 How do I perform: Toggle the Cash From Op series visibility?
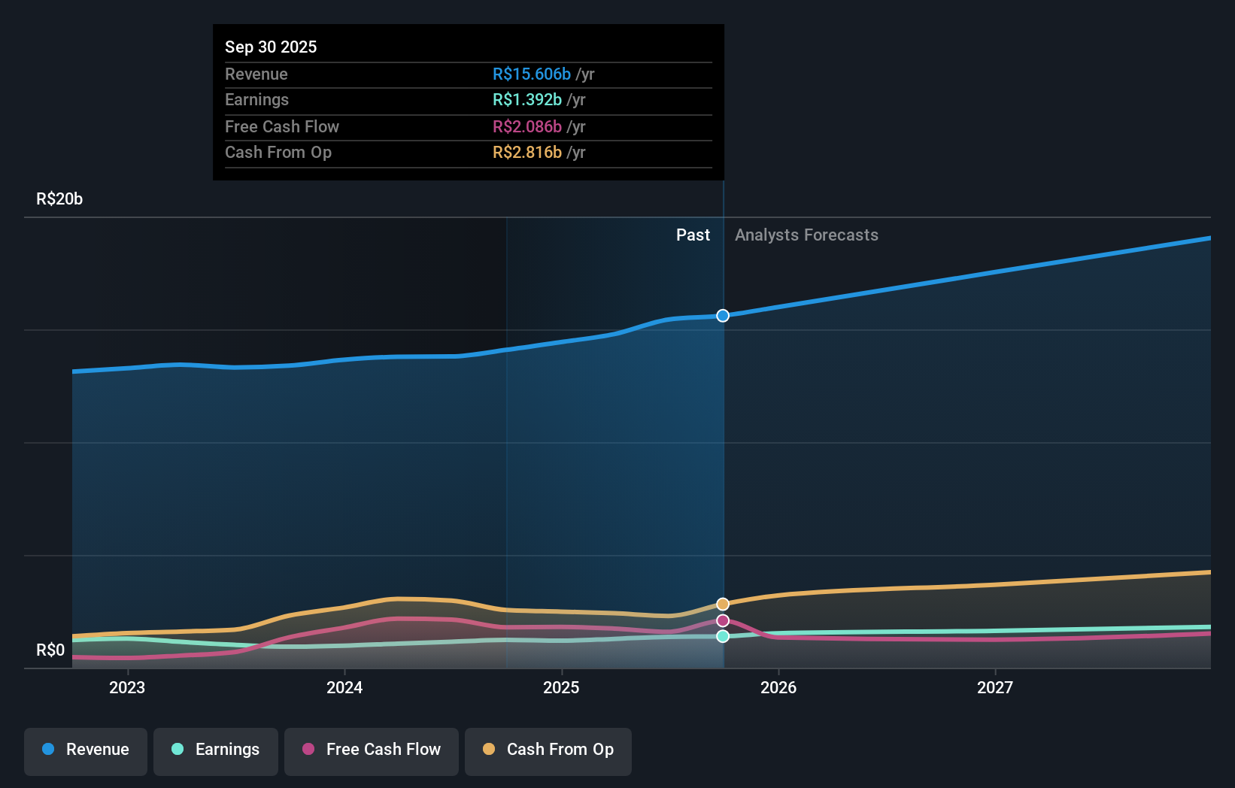tap(548, 750)
